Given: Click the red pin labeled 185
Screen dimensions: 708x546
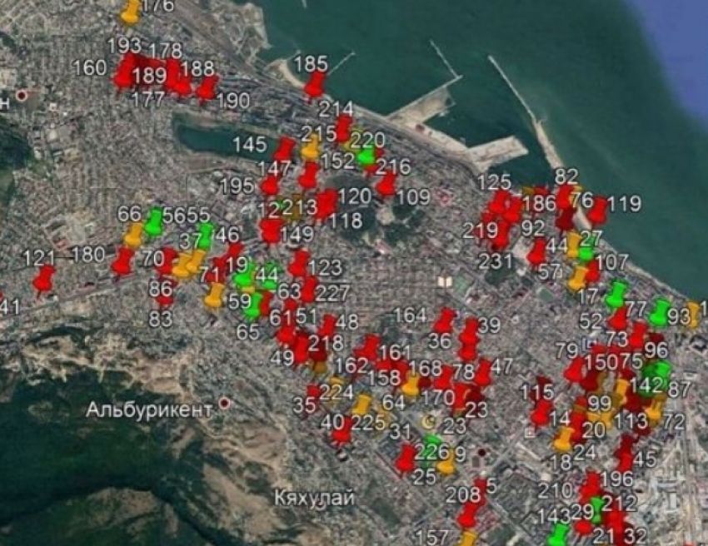Looking at the screenshot, I should (x=314, y=85).
